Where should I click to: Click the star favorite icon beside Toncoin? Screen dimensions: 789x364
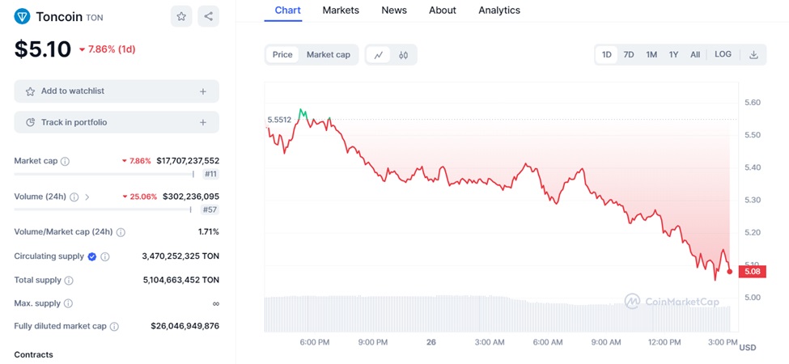[181, 16]
